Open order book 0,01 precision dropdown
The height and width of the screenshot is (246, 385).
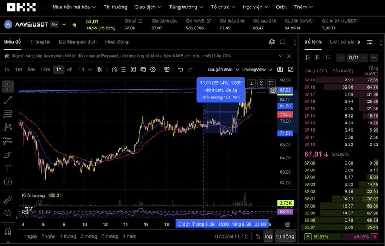[357, 58]
